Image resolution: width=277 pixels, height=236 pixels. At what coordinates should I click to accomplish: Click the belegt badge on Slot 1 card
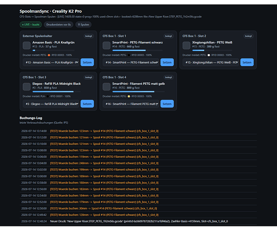point(169,36)
